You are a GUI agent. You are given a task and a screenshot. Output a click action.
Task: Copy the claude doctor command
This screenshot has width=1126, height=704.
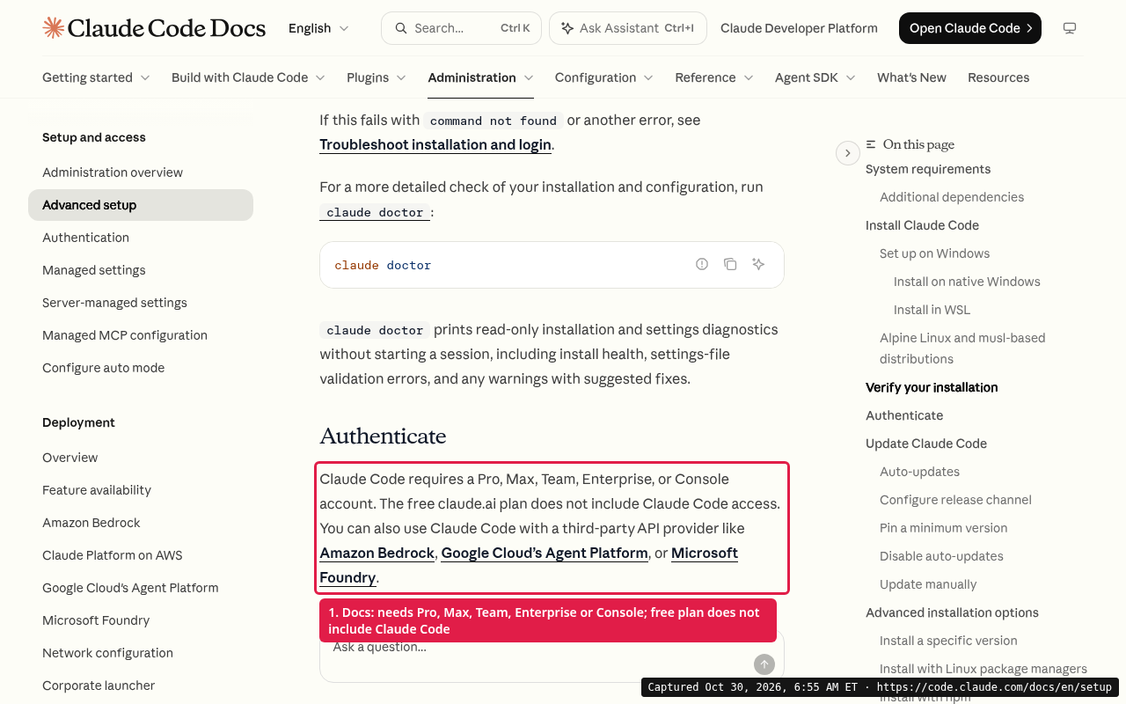point(730,264)
